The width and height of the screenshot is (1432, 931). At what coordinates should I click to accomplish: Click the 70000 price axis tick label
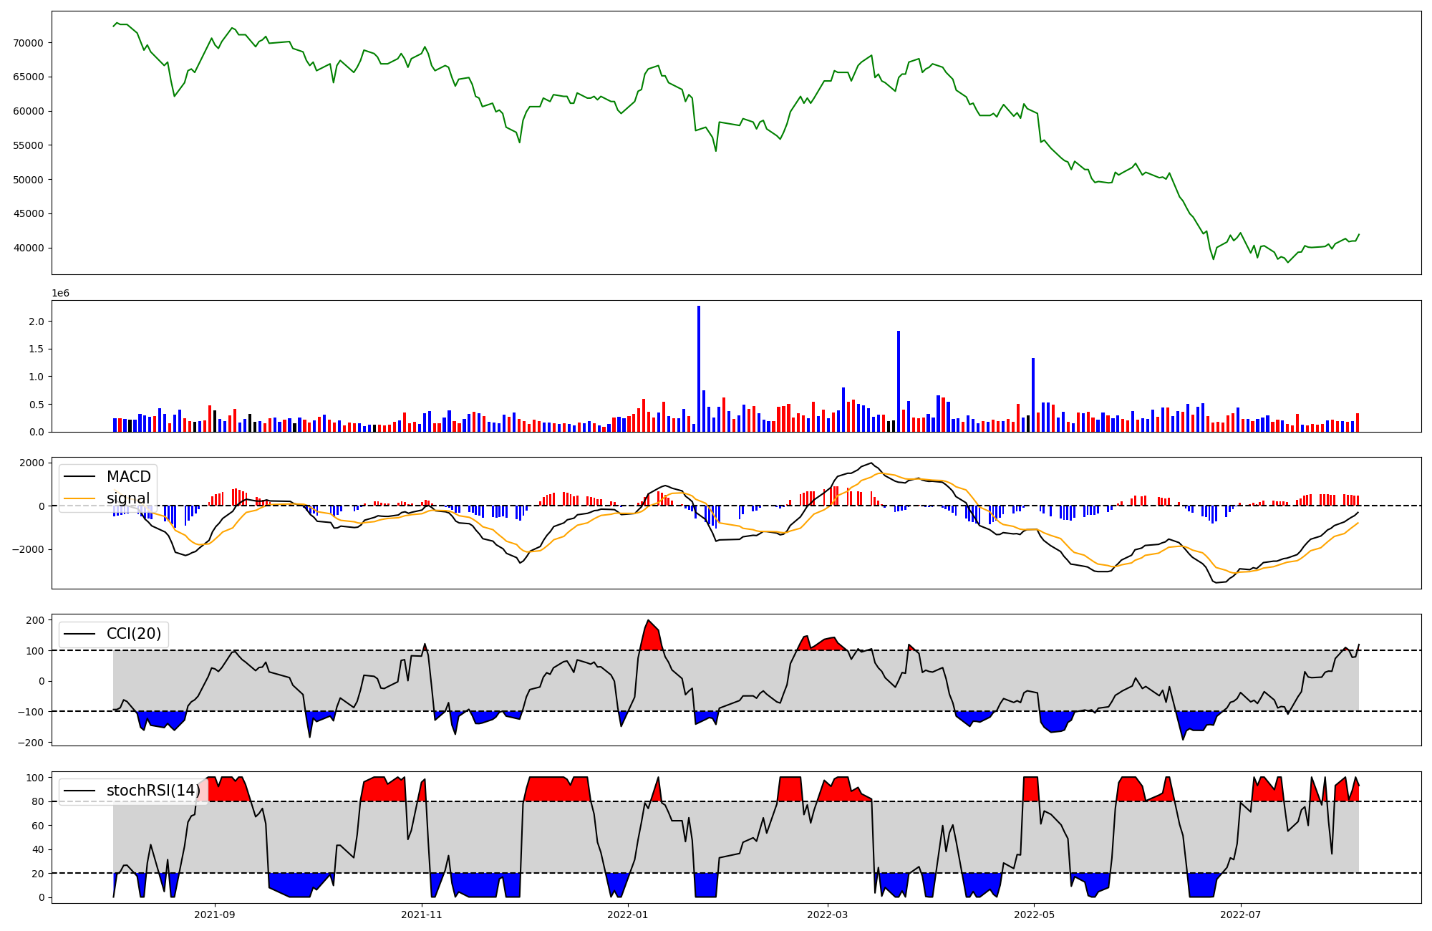pyautogui.click(x=29, y=43)
